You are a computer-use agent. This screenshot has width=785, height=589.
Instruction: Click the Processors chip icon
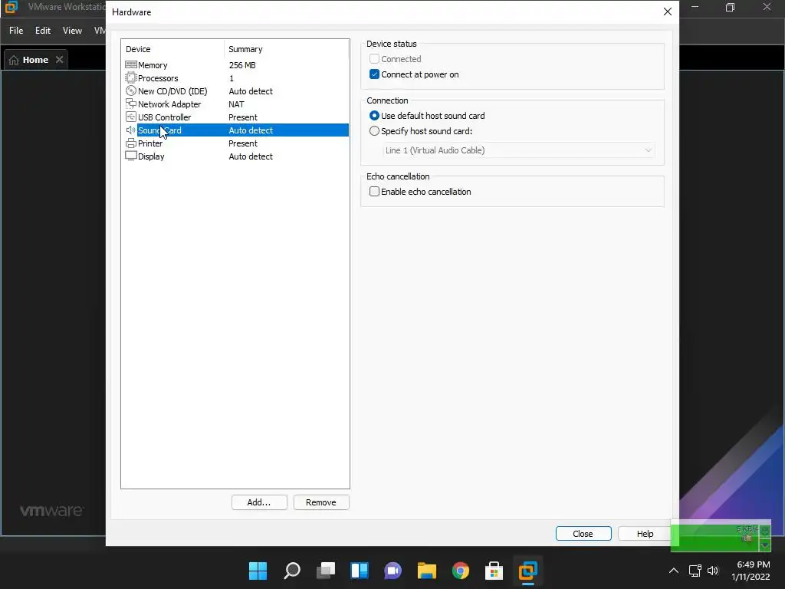(x=130, y=77)
